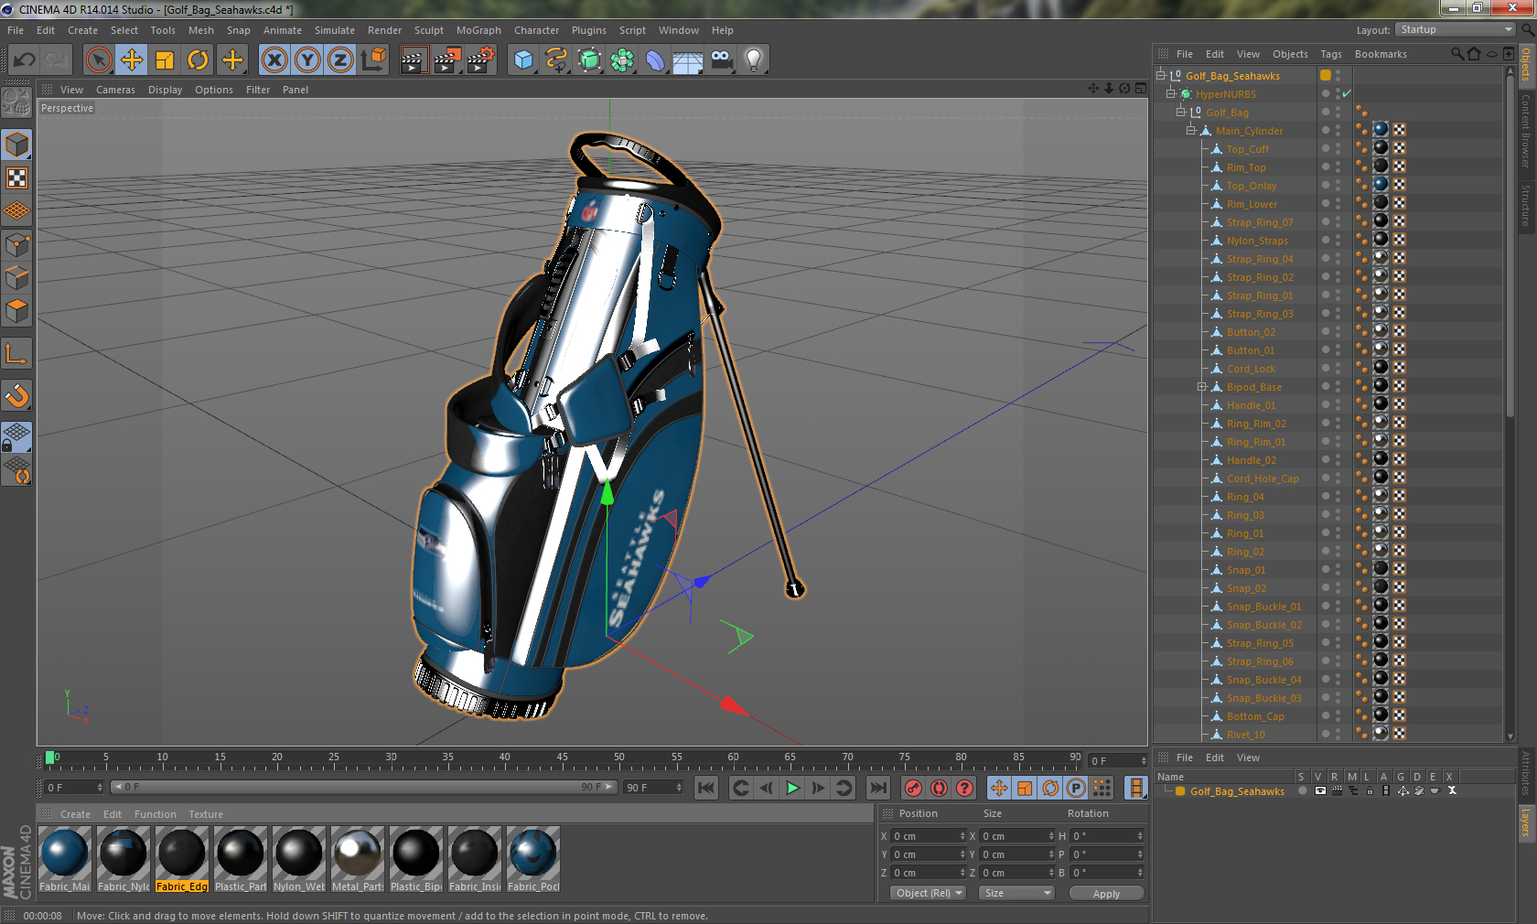This screenshot has height=924, width=1537.
Task: Open material manager Texture menu
Action: point(206,814)
